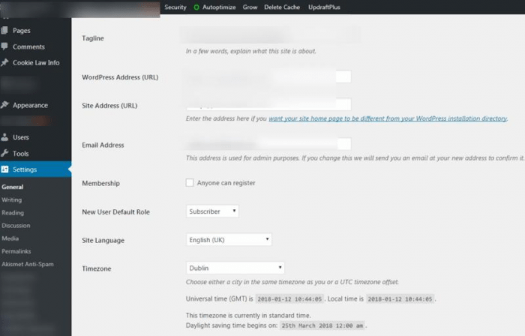Open the Pages menu label
The image size is (525, 336).
click(x=22, y=31)
